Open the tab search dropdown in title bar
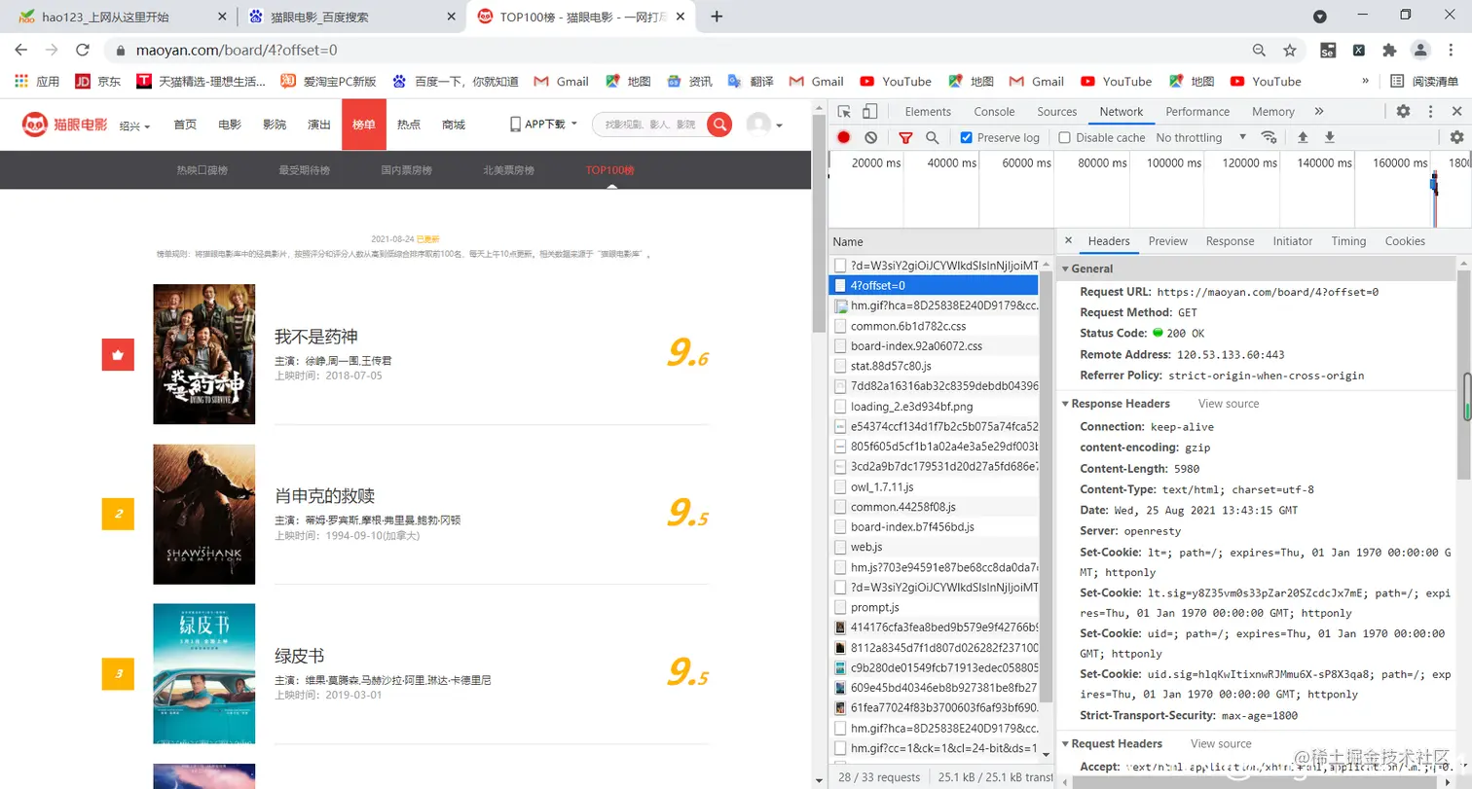Image resolution: width=1472 pixels, height=789 pixels. tap(1320, 17)
